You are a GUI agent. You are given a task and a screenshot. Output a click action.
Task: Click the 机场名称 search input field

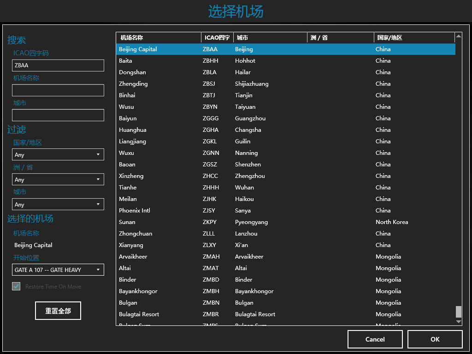tap(58, 90)
